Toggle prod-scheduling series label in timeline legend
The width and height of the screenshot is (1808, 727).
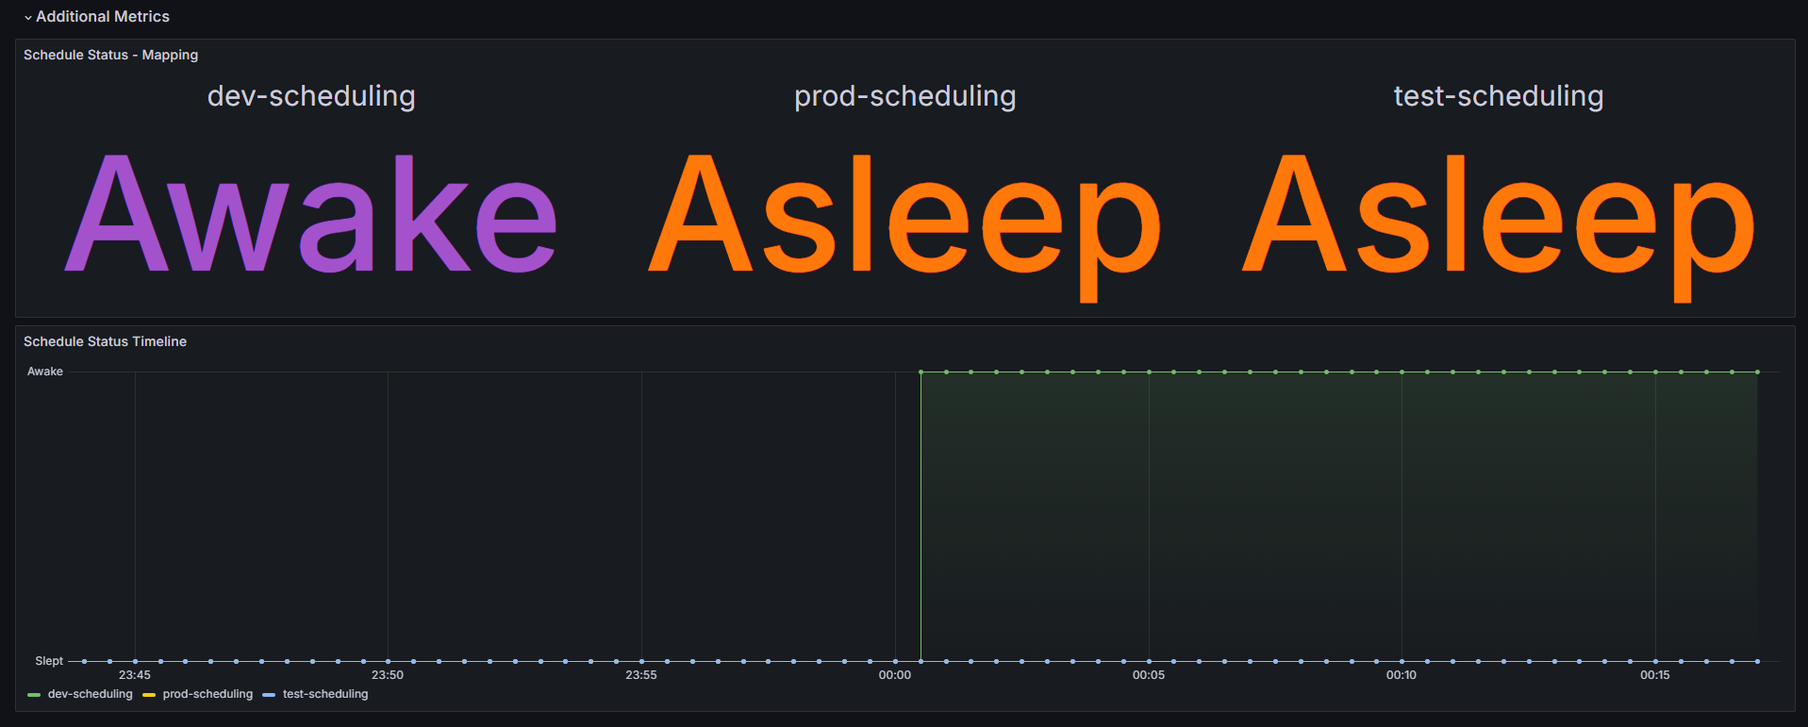(x=207, y=694)
